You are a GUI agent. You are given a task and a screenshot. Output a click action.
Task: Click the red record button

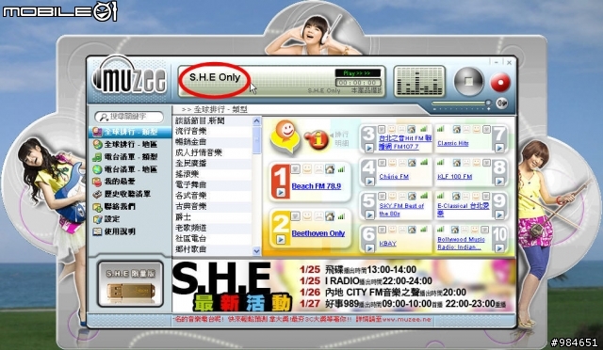pos(500,82)
